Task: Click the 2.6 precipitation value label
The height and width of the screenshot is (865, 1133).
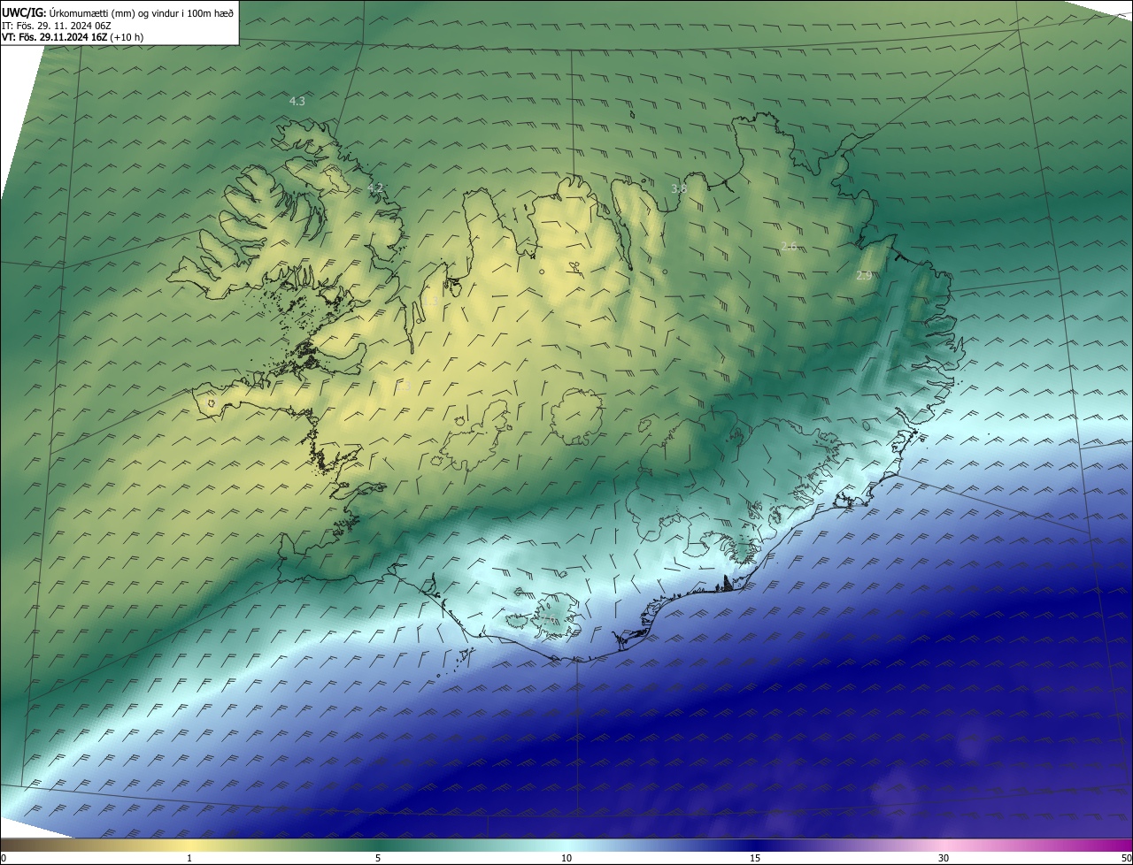Action: tap(789, 247)
